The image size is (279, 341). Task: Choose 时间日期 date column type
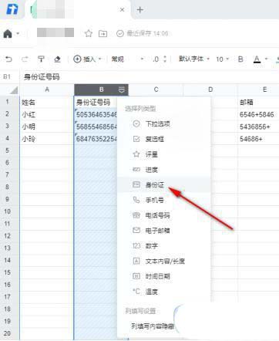tap(163, 276)
